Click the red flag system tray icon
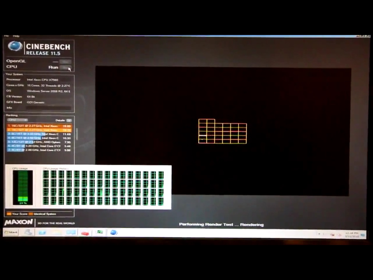This screenshot has width=373, height=280. 332,235
